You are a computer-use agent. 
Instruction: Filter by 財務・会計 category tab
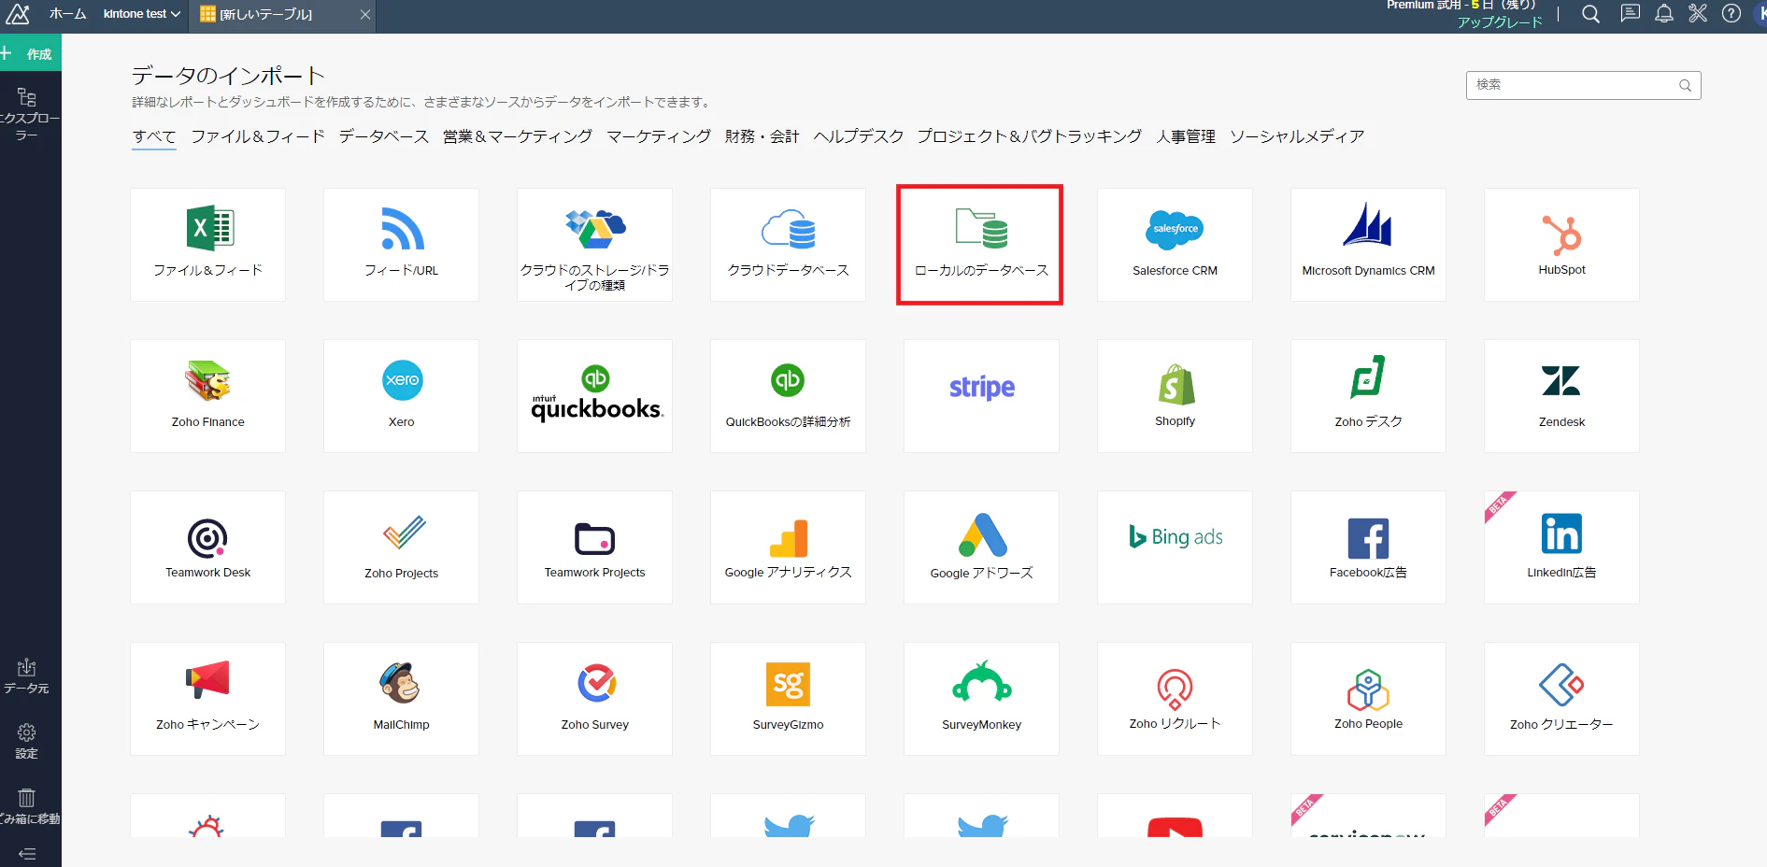[x=762, y=136]
